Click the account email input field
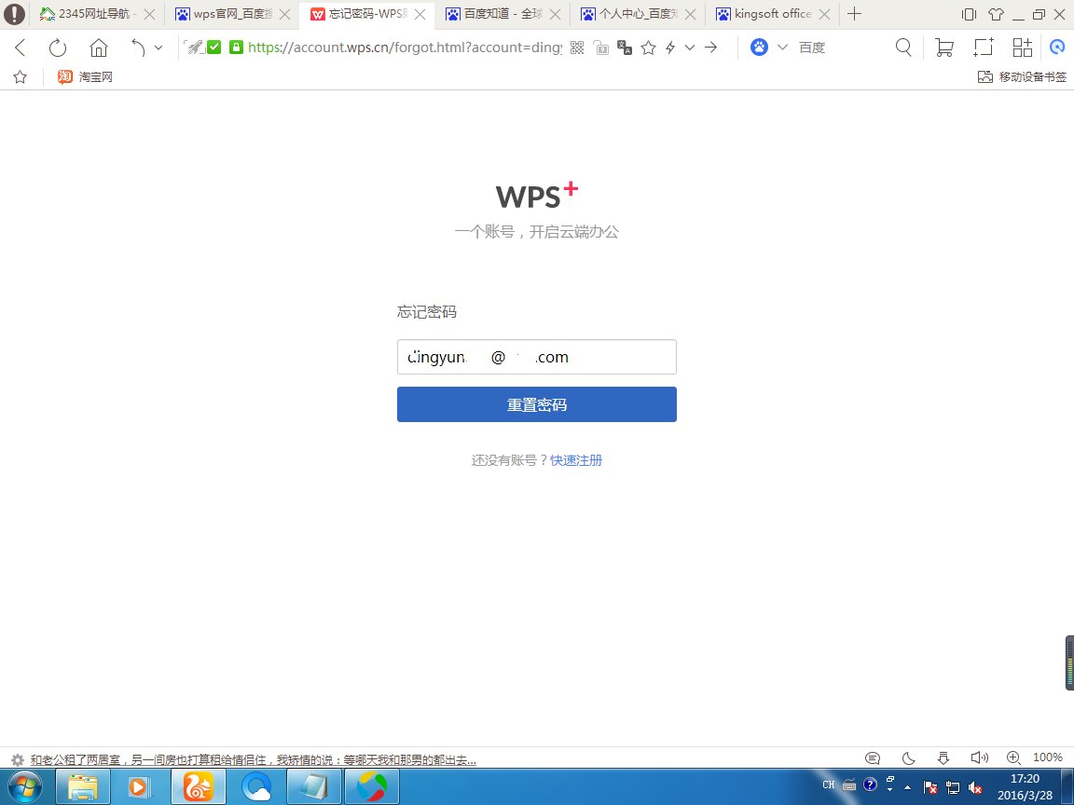Screen dimensions: 1074x805 pos(536,357)
